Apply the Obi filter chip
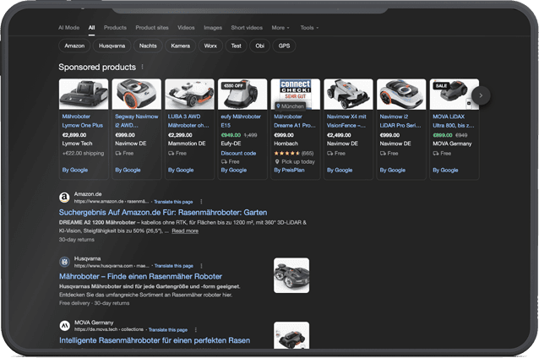Image resolution: width=539 pixels, height=358 pixels. pos(260,46)
